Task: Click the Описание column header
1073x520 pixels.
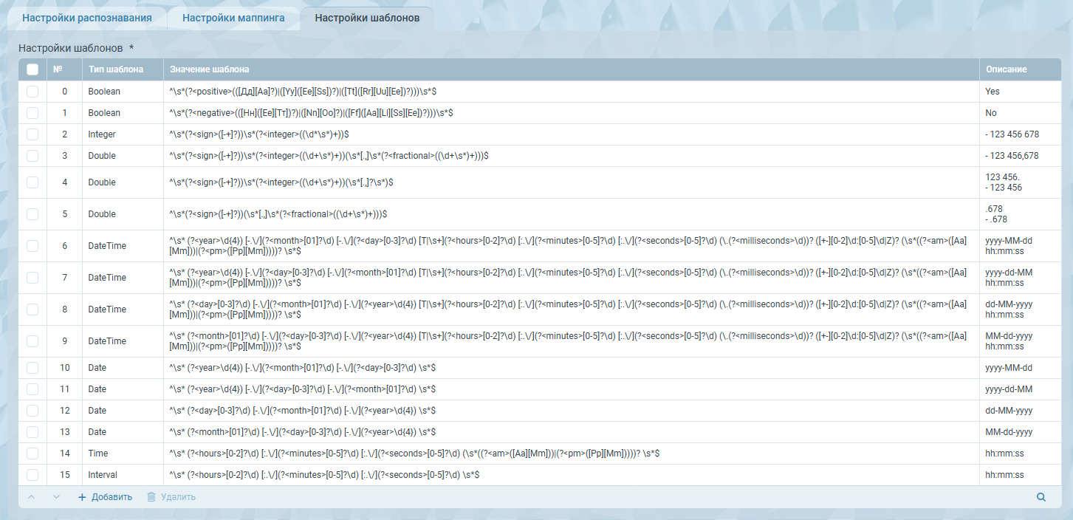Action: click(1006, 69)
